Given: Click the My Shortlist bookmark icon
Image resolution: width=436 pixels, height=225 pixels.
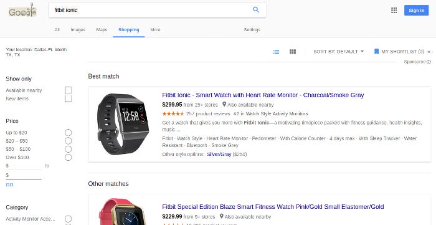Looking at the screenshot, I should [x=376, y=52].
